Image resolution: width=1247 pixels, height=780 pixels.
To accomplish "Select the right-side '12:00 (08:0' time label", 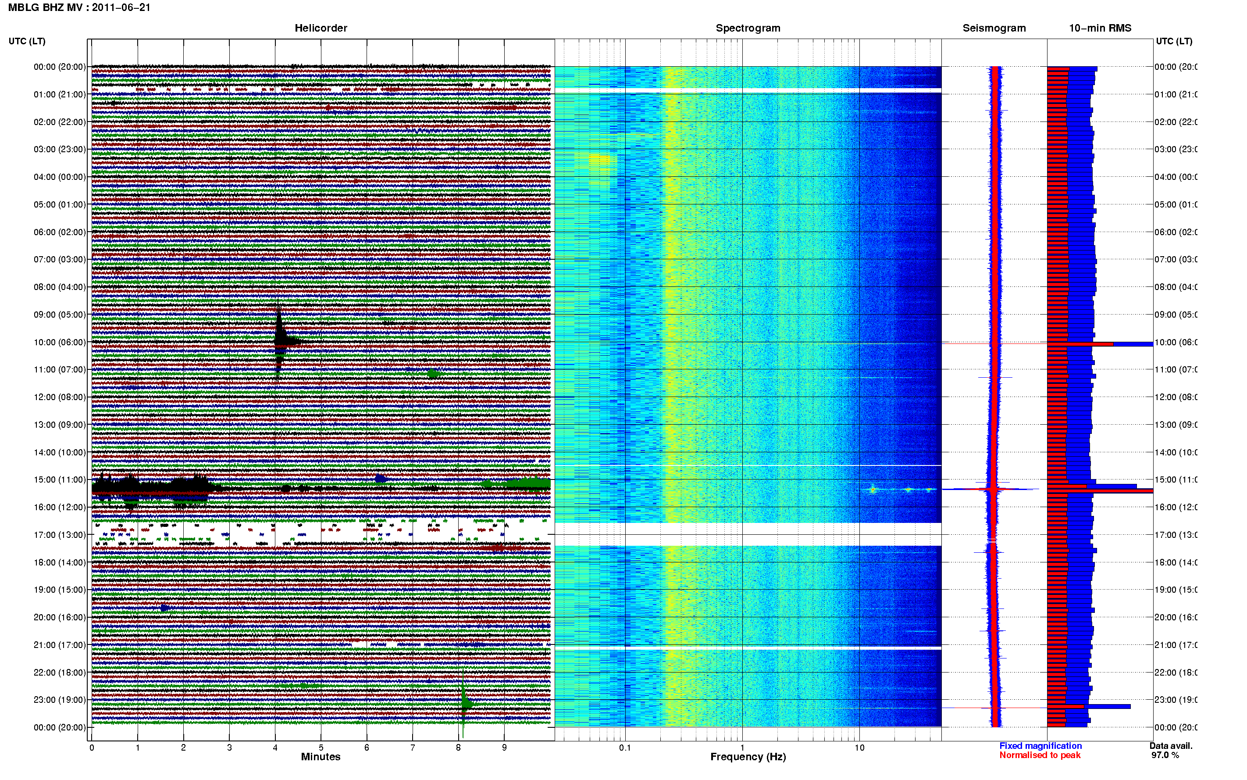I will 1176,397.
